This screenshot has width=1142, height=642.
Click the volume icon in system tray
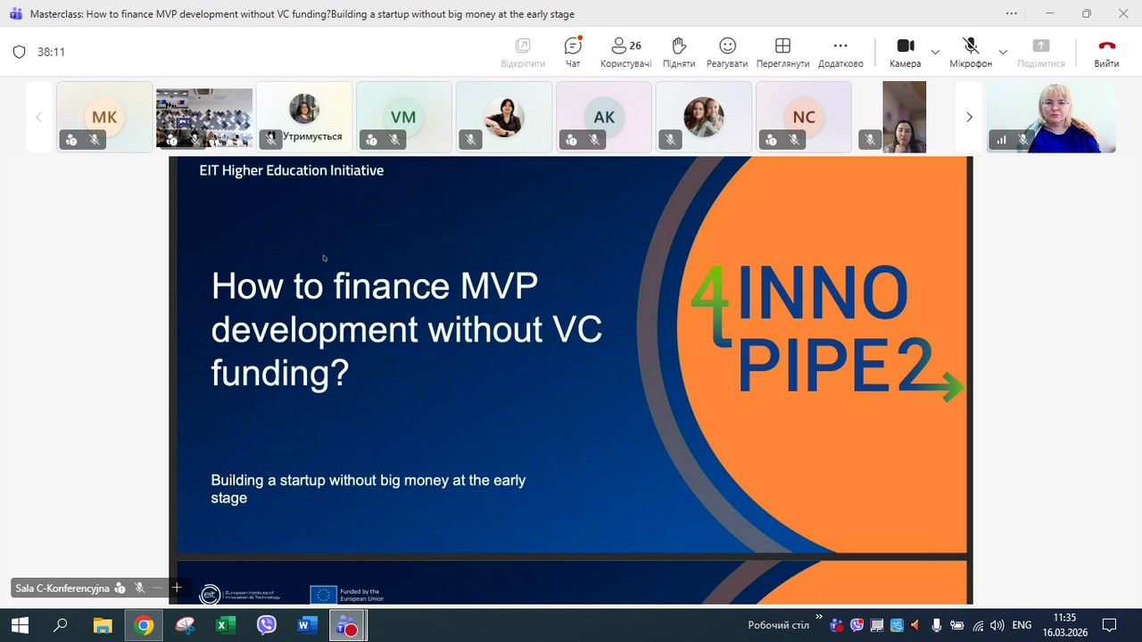997,626
